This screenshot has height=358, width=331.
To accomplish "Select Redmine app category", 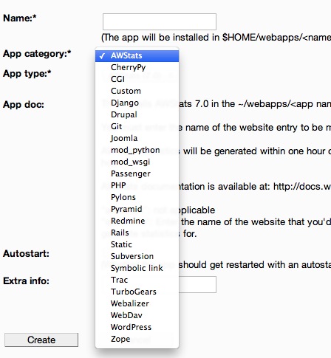I will point(137,221).
